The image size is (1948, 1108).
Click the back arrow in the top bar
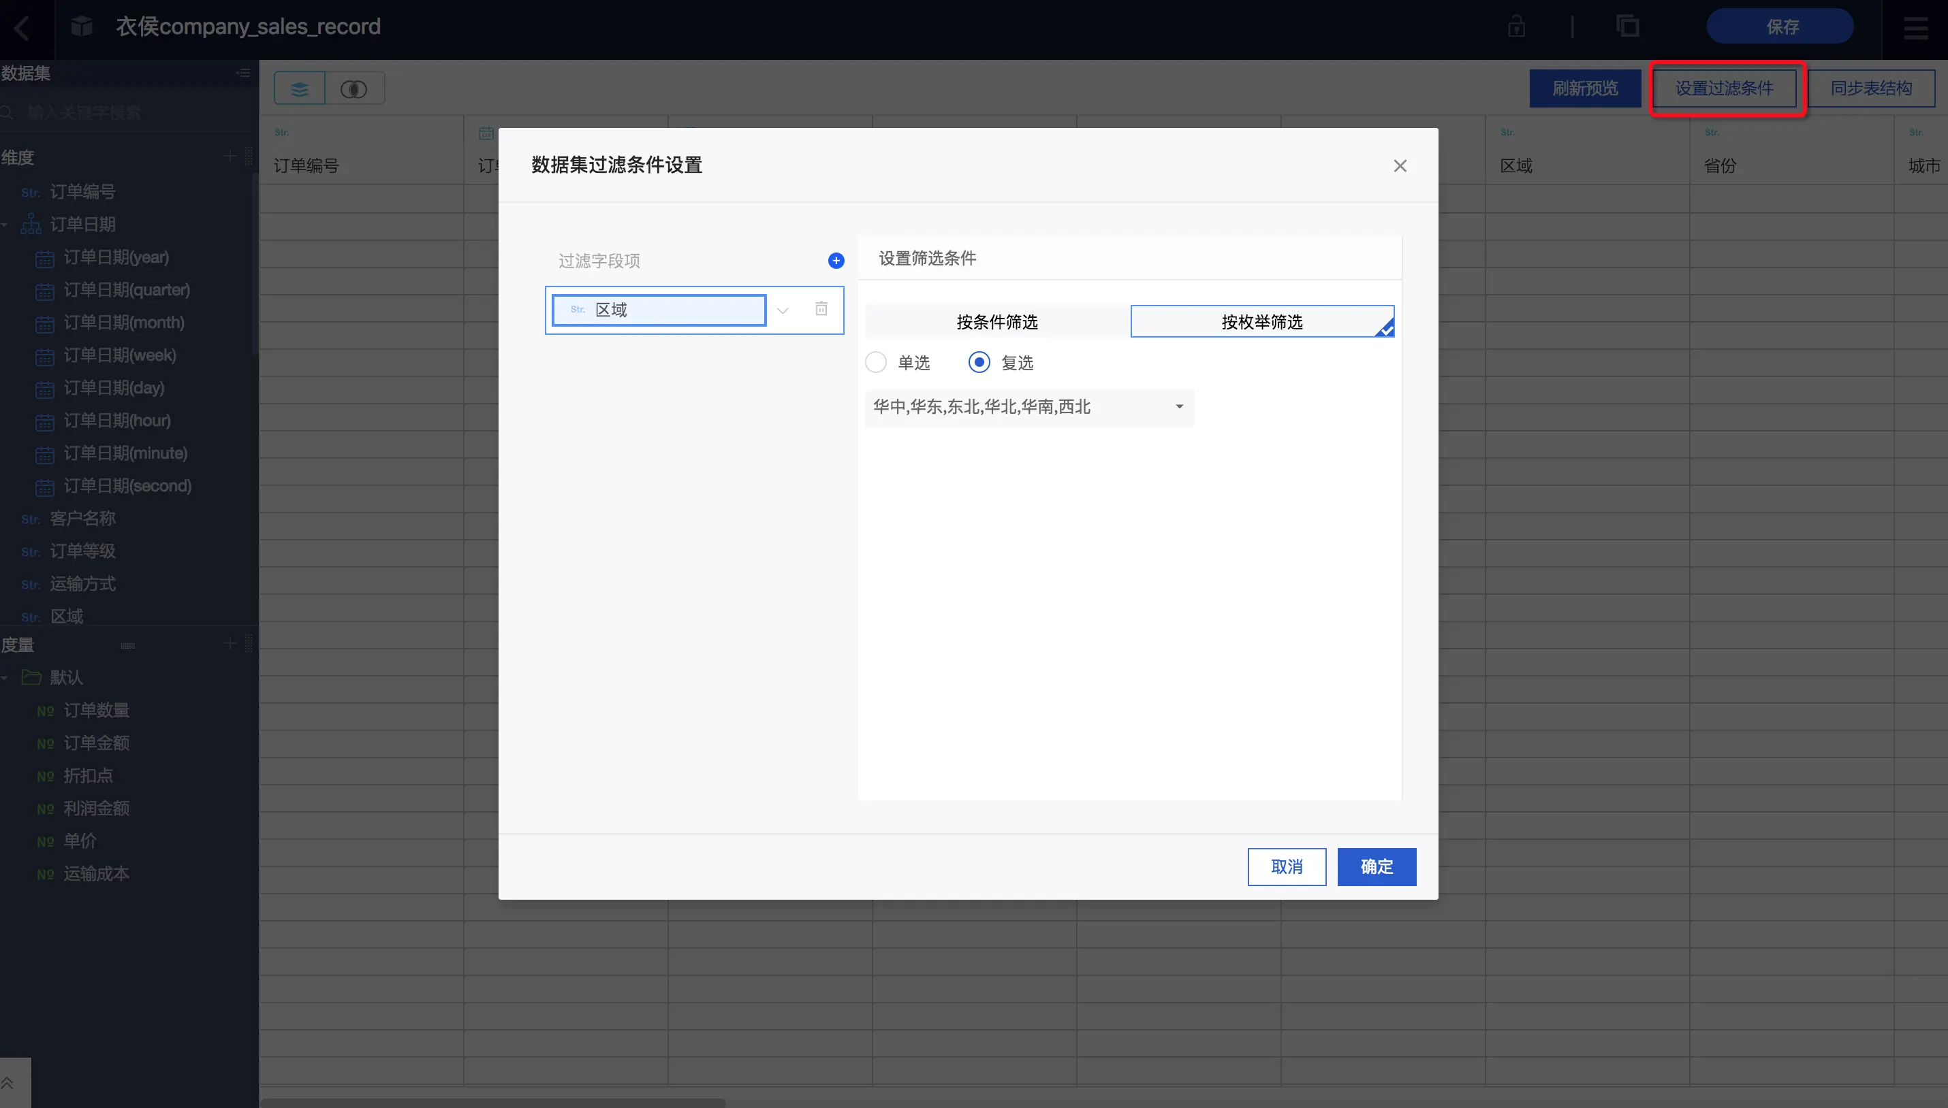tap(22, 29)
